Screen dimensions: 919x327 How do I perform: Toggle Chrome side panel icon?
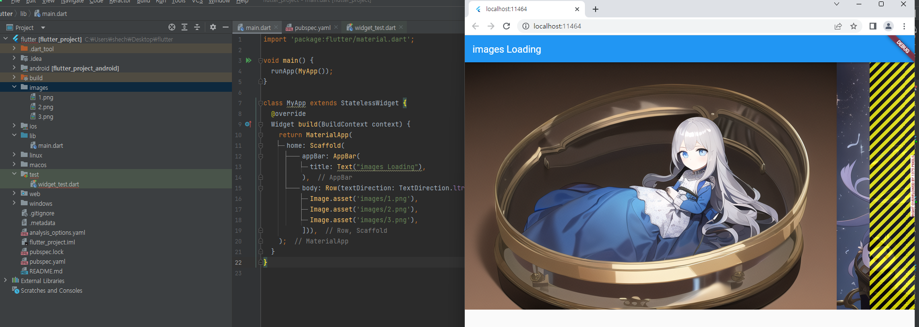pos(873,26)
